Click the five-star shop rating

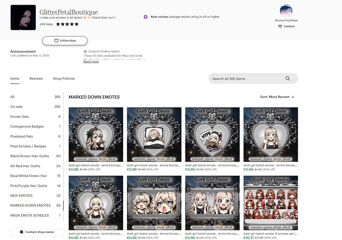[x=67, y=24]
